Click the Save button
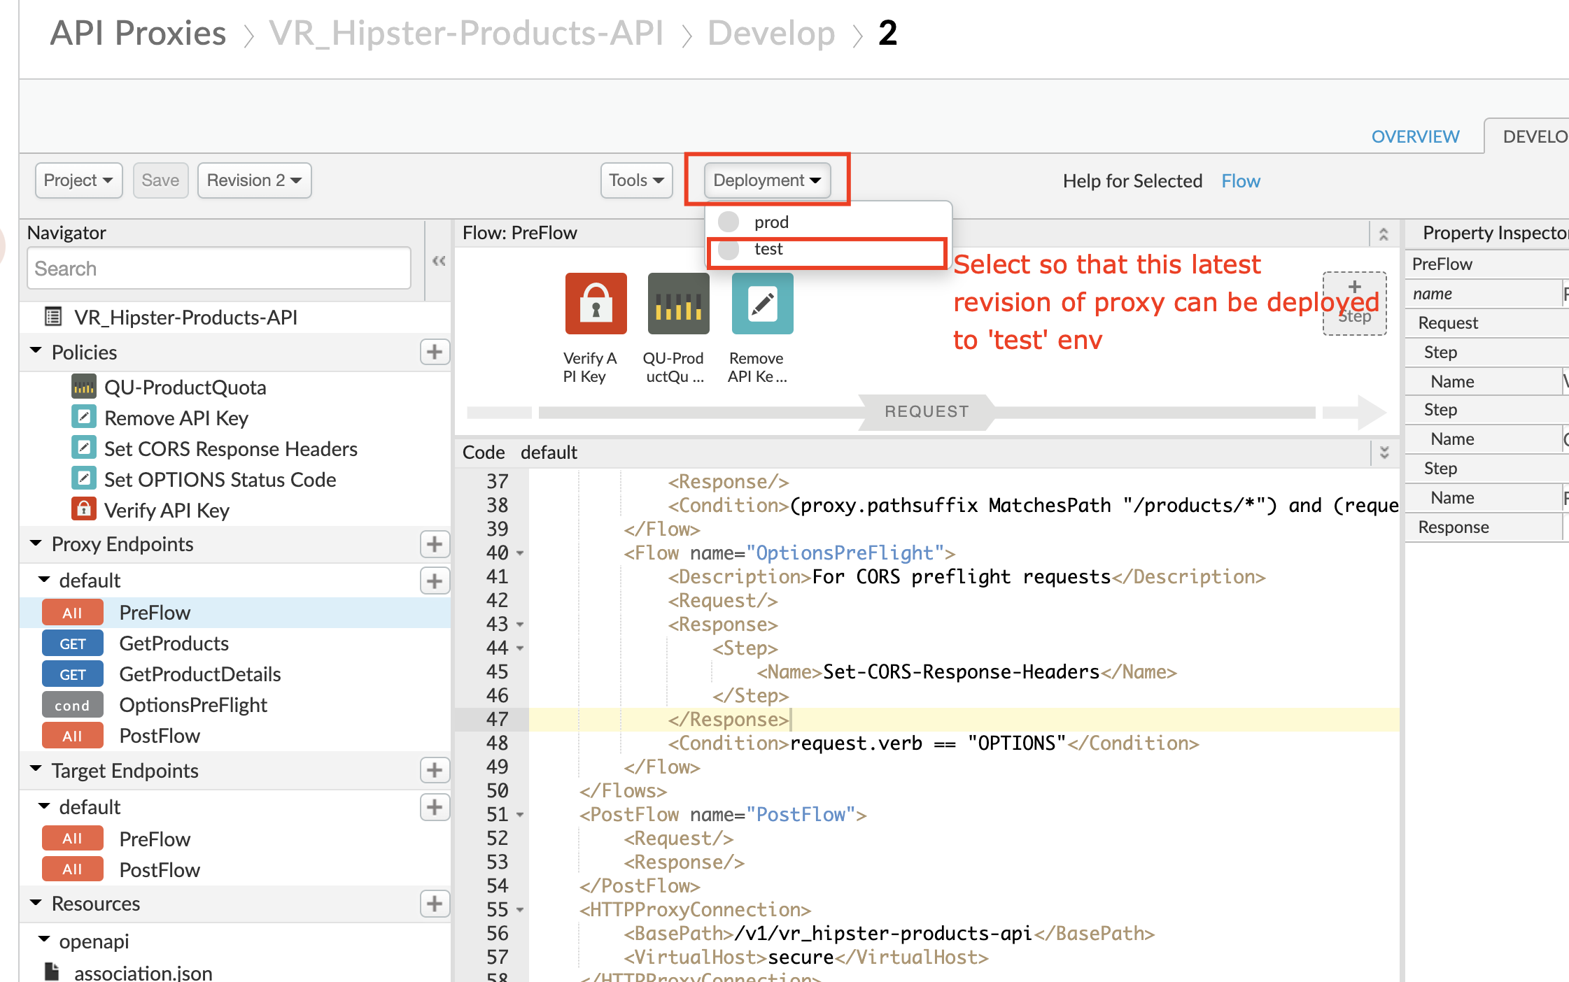This screenshot has height=982, width=1569. coord(160,180)
